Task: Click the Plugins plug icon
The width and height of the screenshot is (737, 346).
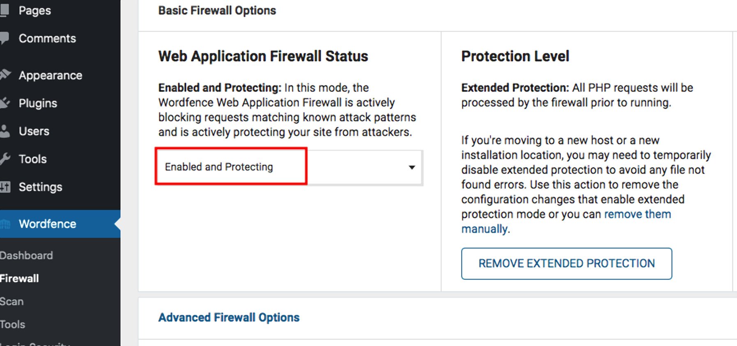Action: [x=5, y=103]
